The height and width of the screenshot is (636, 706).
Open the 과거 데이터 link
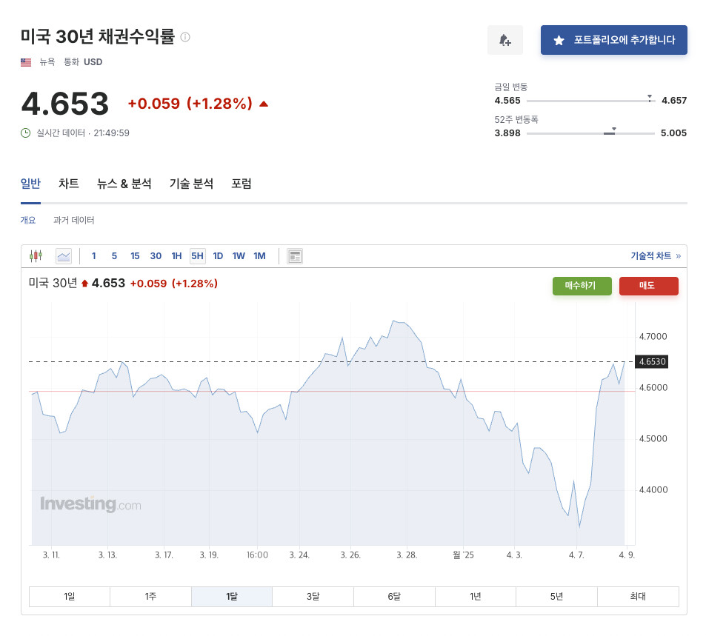[73, 220]
